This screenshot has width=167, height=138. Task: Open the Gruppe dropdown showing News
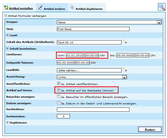click(159, 22)
